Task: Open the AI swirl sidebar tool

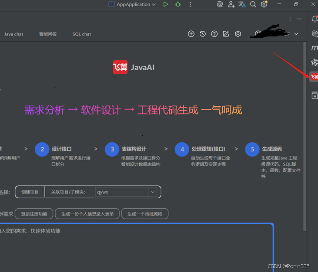Action: [x=315, y=34]
